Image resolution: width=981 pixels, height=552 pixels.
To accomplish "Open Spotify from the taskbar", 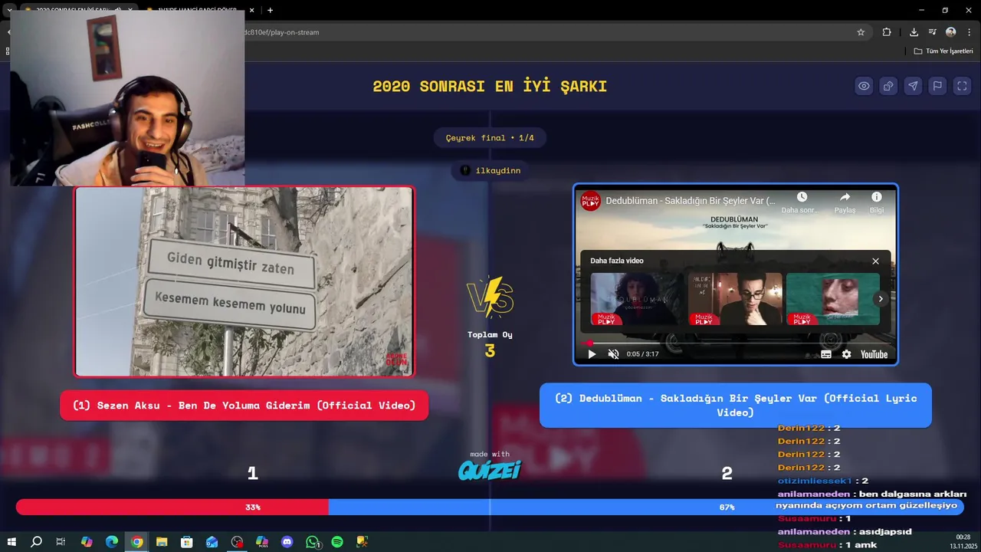I will (337, 542).
